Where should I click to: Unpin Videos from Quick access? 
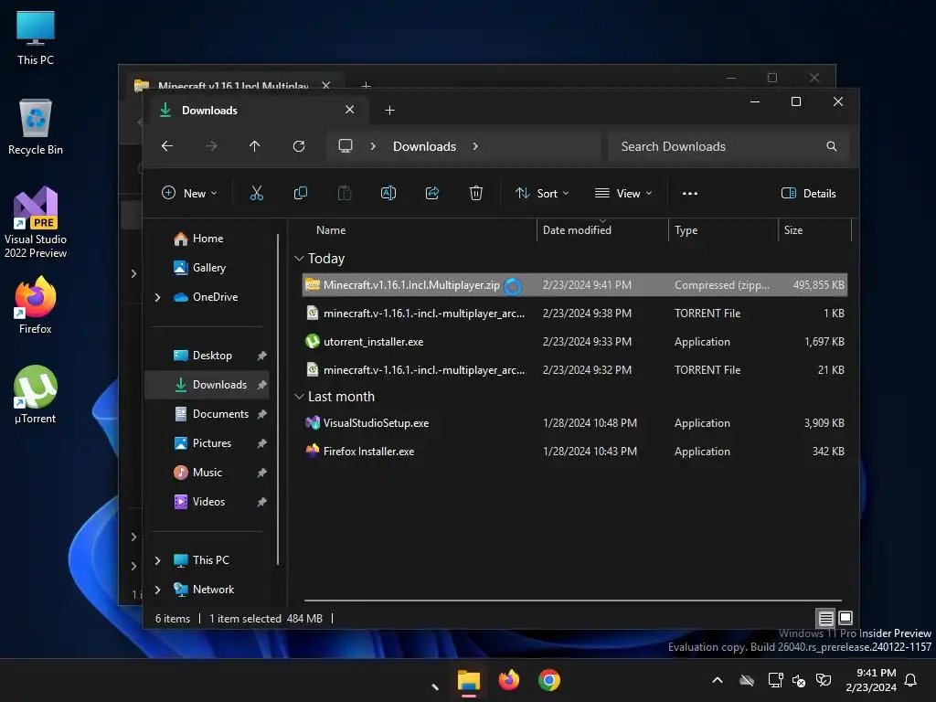261,502
